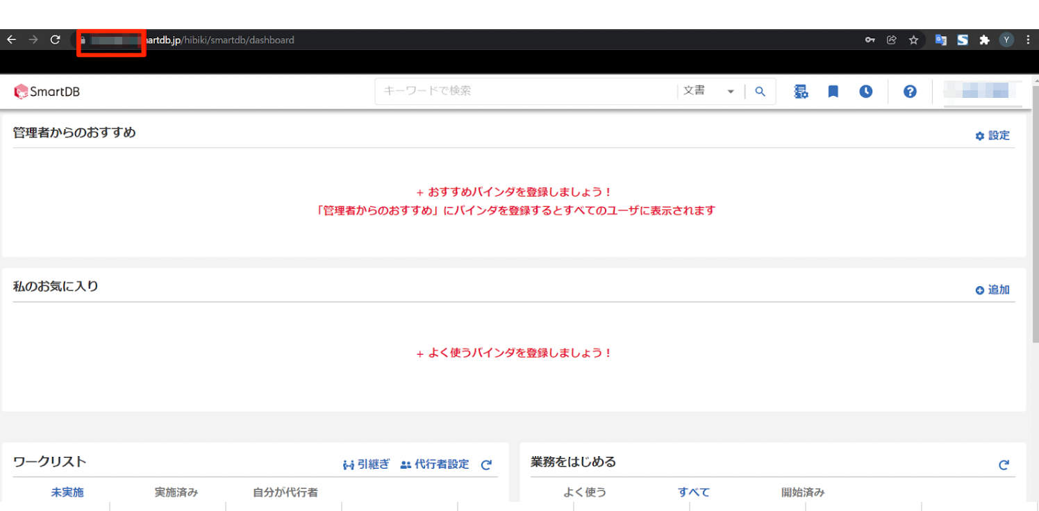Open the Chrome three-dot menu
This screenshot has height=511, width=1039.
click(1028, 40)
